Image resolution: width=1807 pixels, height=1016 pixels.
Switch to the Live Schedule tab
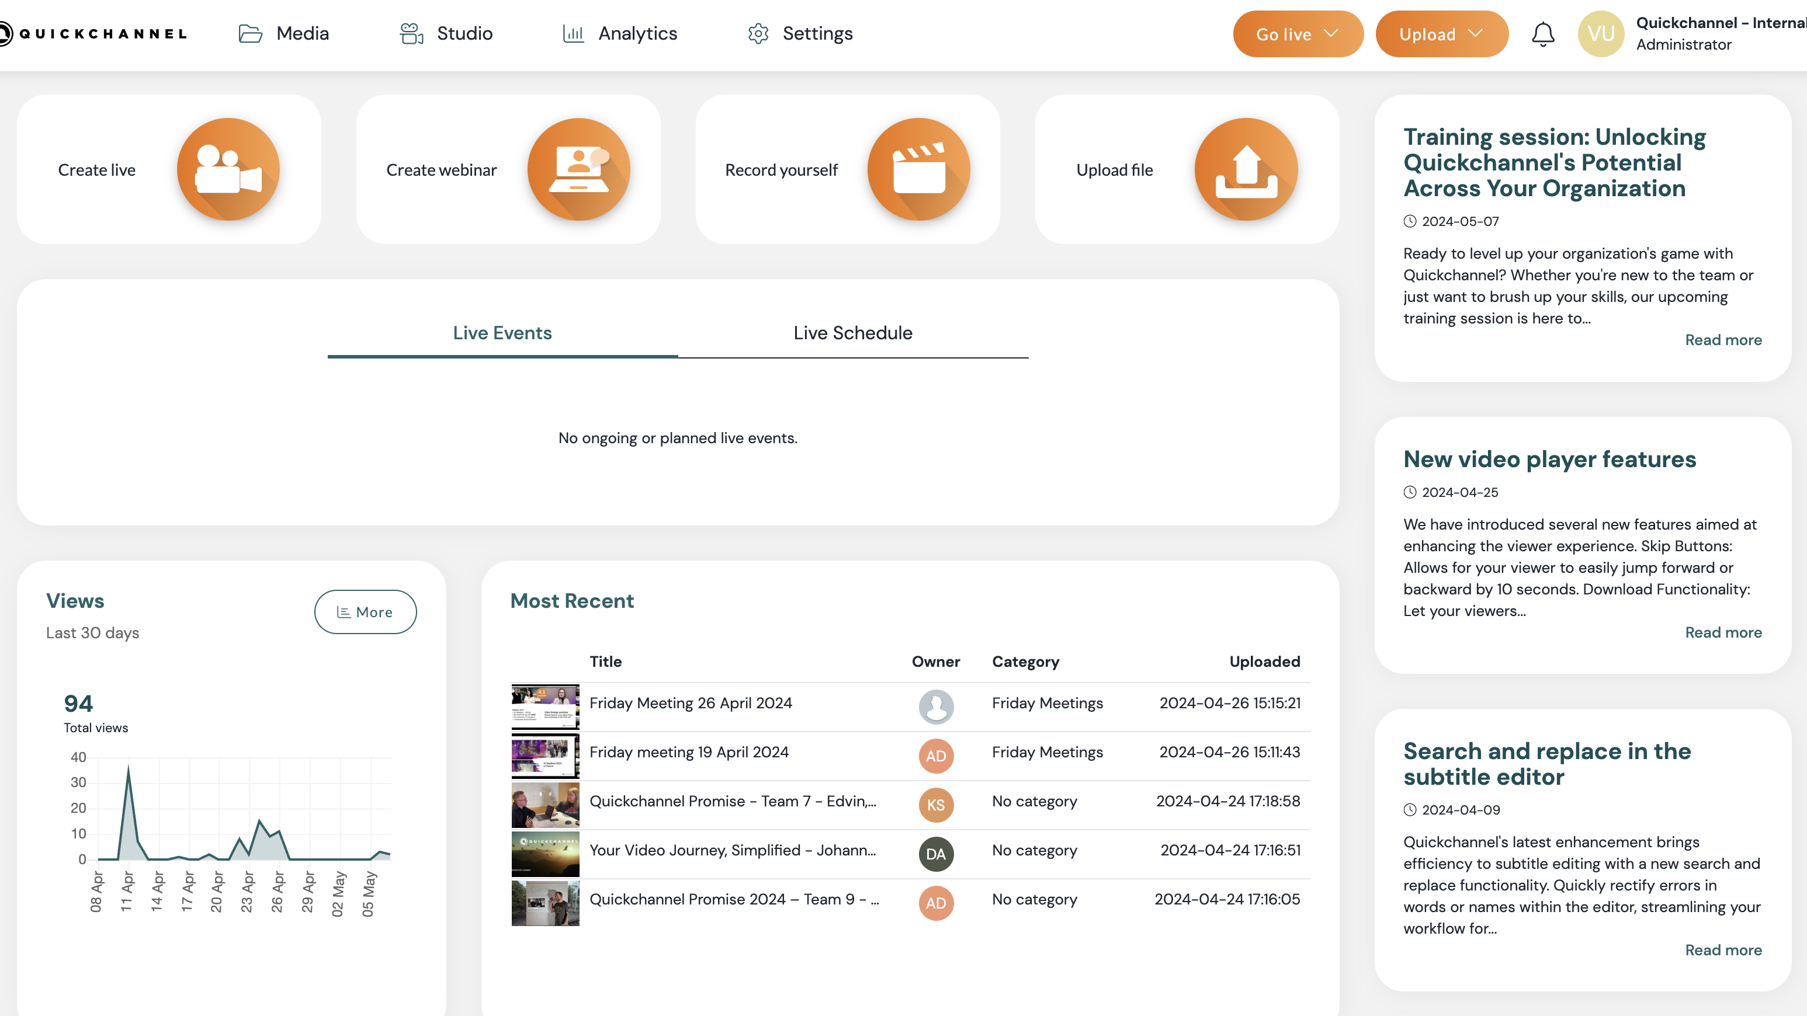coord(852,333)
